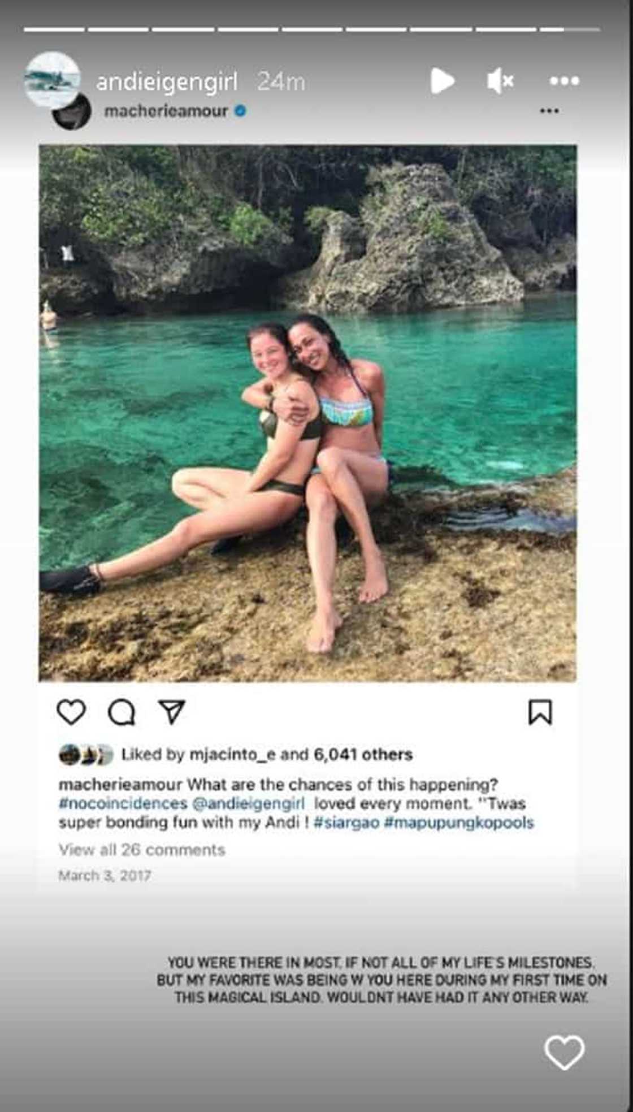Open story options three-dot menu
This screenshot has height=1112, width=633.
tap(564, 81)
